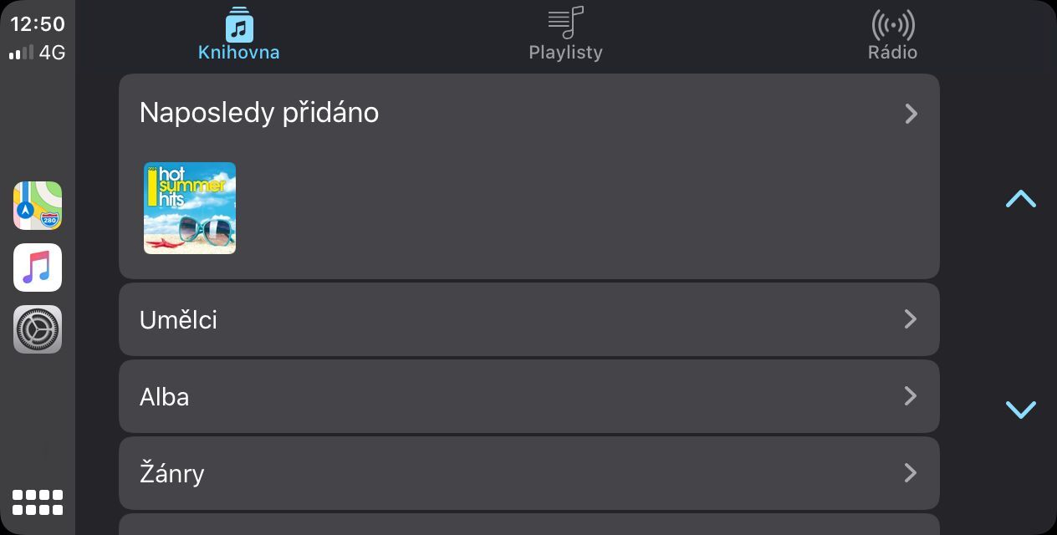1057x535 pixels.
Task: Open the home screen app grid
Action: [x=38, y=502]
